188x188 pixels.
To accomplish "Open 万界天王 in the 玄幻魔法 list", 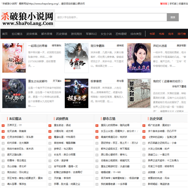I will click(12, 125).
